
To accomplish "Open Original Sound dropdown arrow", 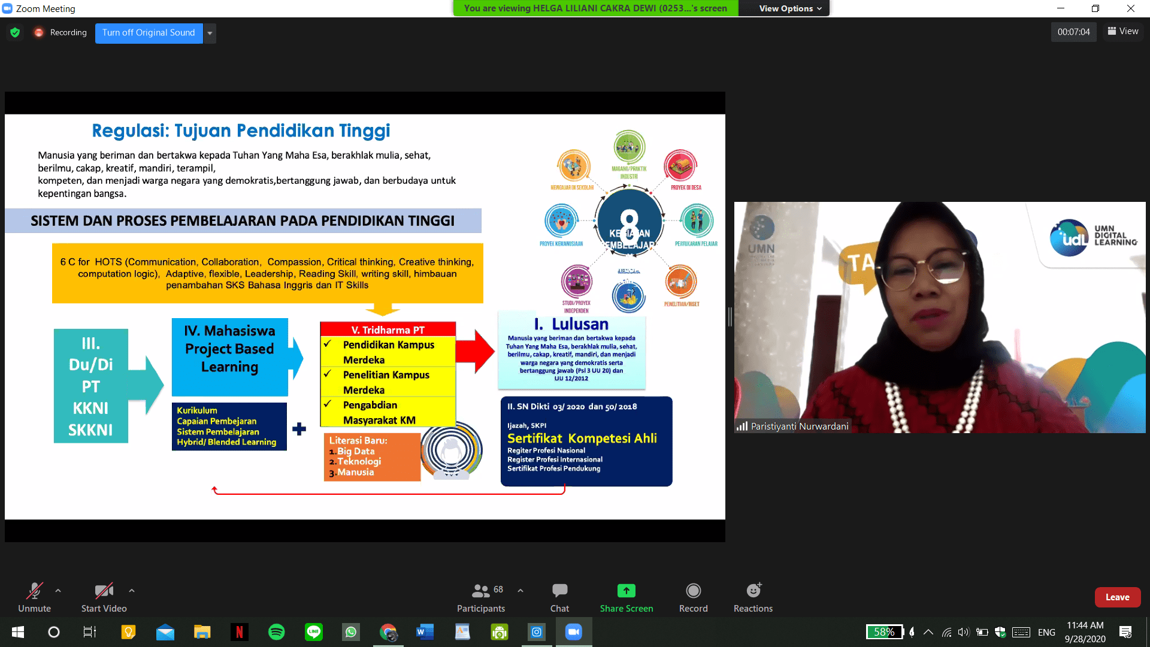I will (x=210, y=33).
